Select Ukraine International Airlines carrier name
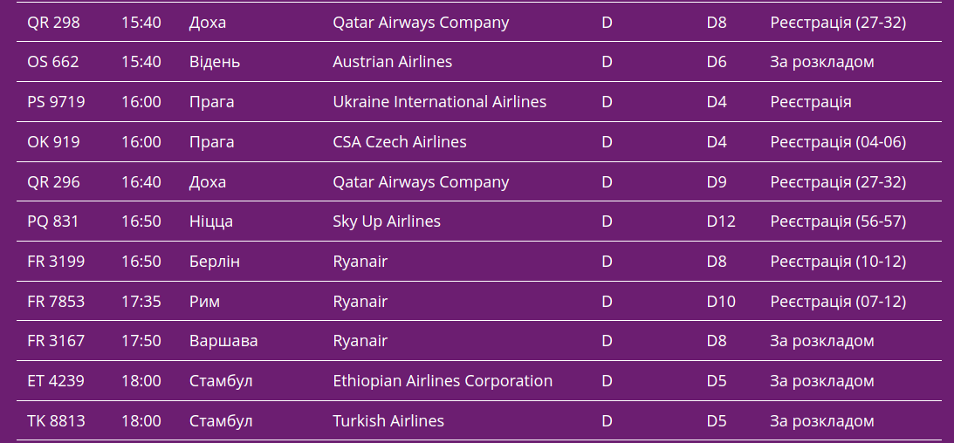 [439, 102]
